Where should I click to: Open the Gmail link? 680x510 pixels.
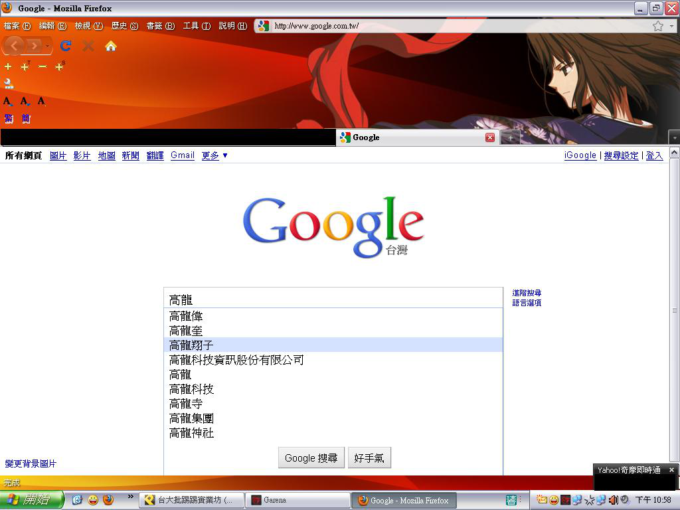point(183,155)
